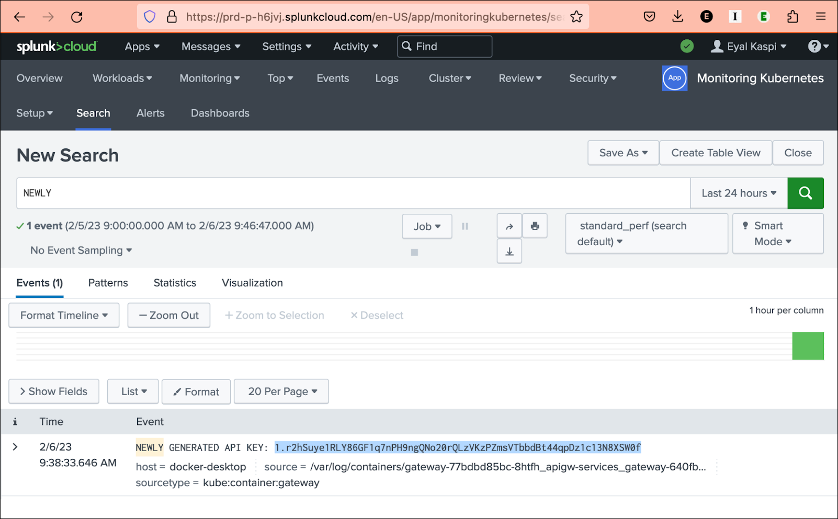This screenshot has height=519, width=838.
Task: Reload the page in Firefox
Action: click(76, 16)
